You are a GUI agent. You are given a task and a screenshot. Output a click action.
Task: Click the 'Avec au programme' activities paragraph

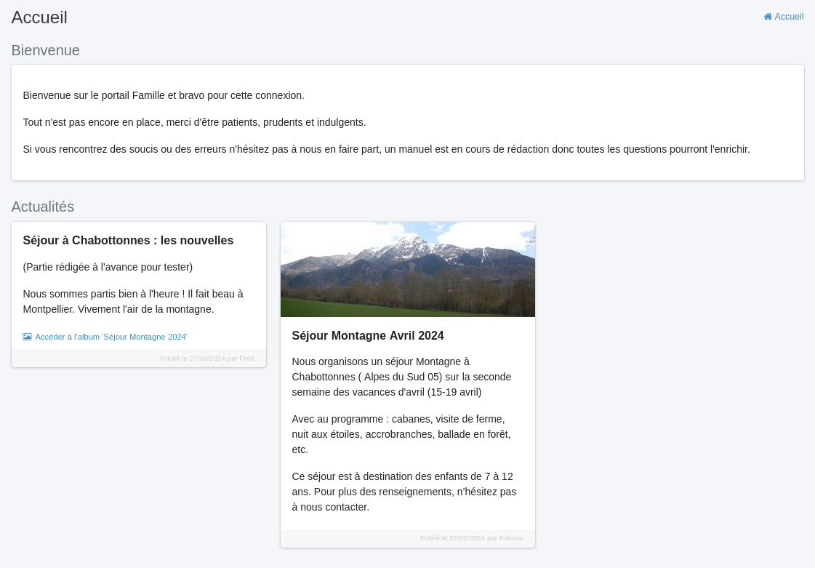click(x=401, y=434)
